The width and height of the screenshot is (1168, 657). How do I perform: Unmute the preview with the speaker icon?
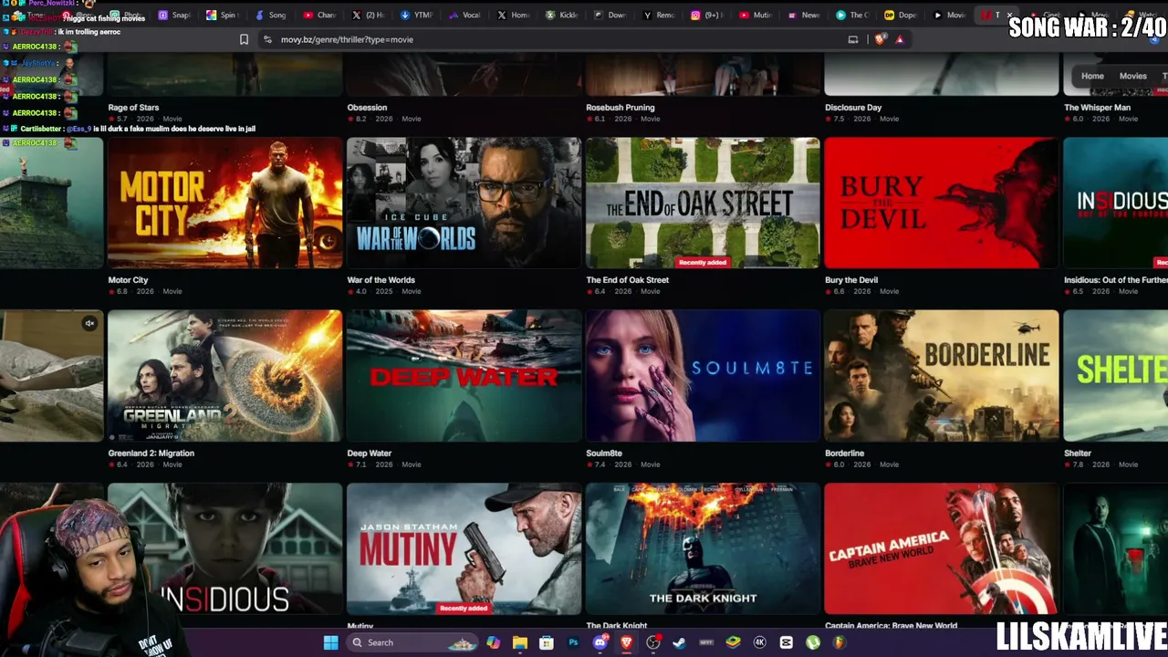tap(89, 323)
